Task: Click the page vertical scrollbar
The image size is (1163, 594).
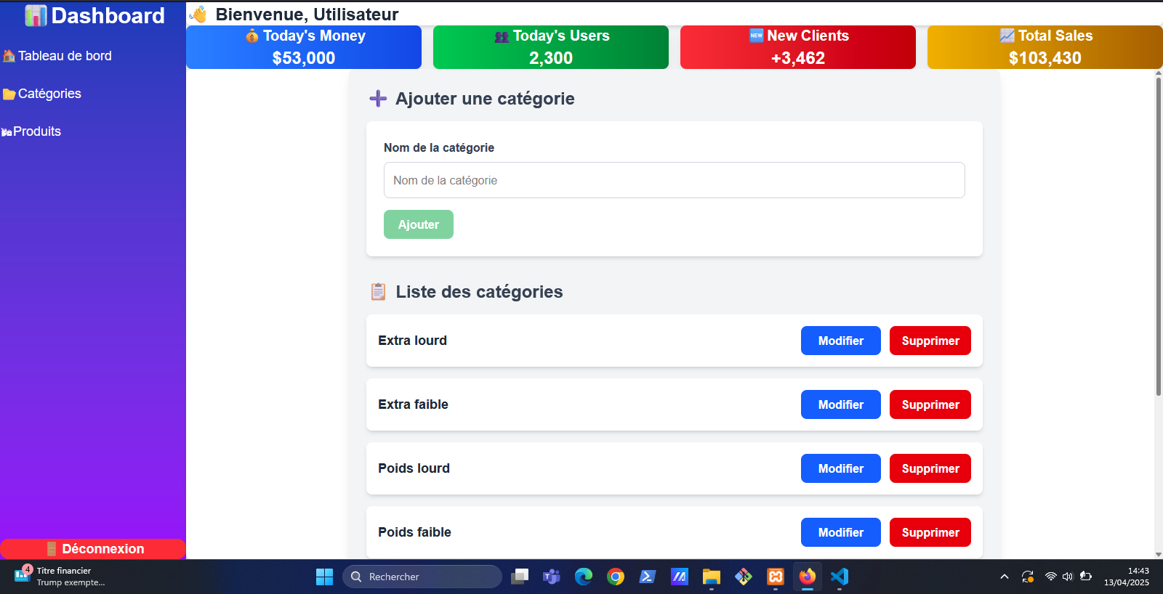Action: pyautogui.click(x=1159, y=236)
